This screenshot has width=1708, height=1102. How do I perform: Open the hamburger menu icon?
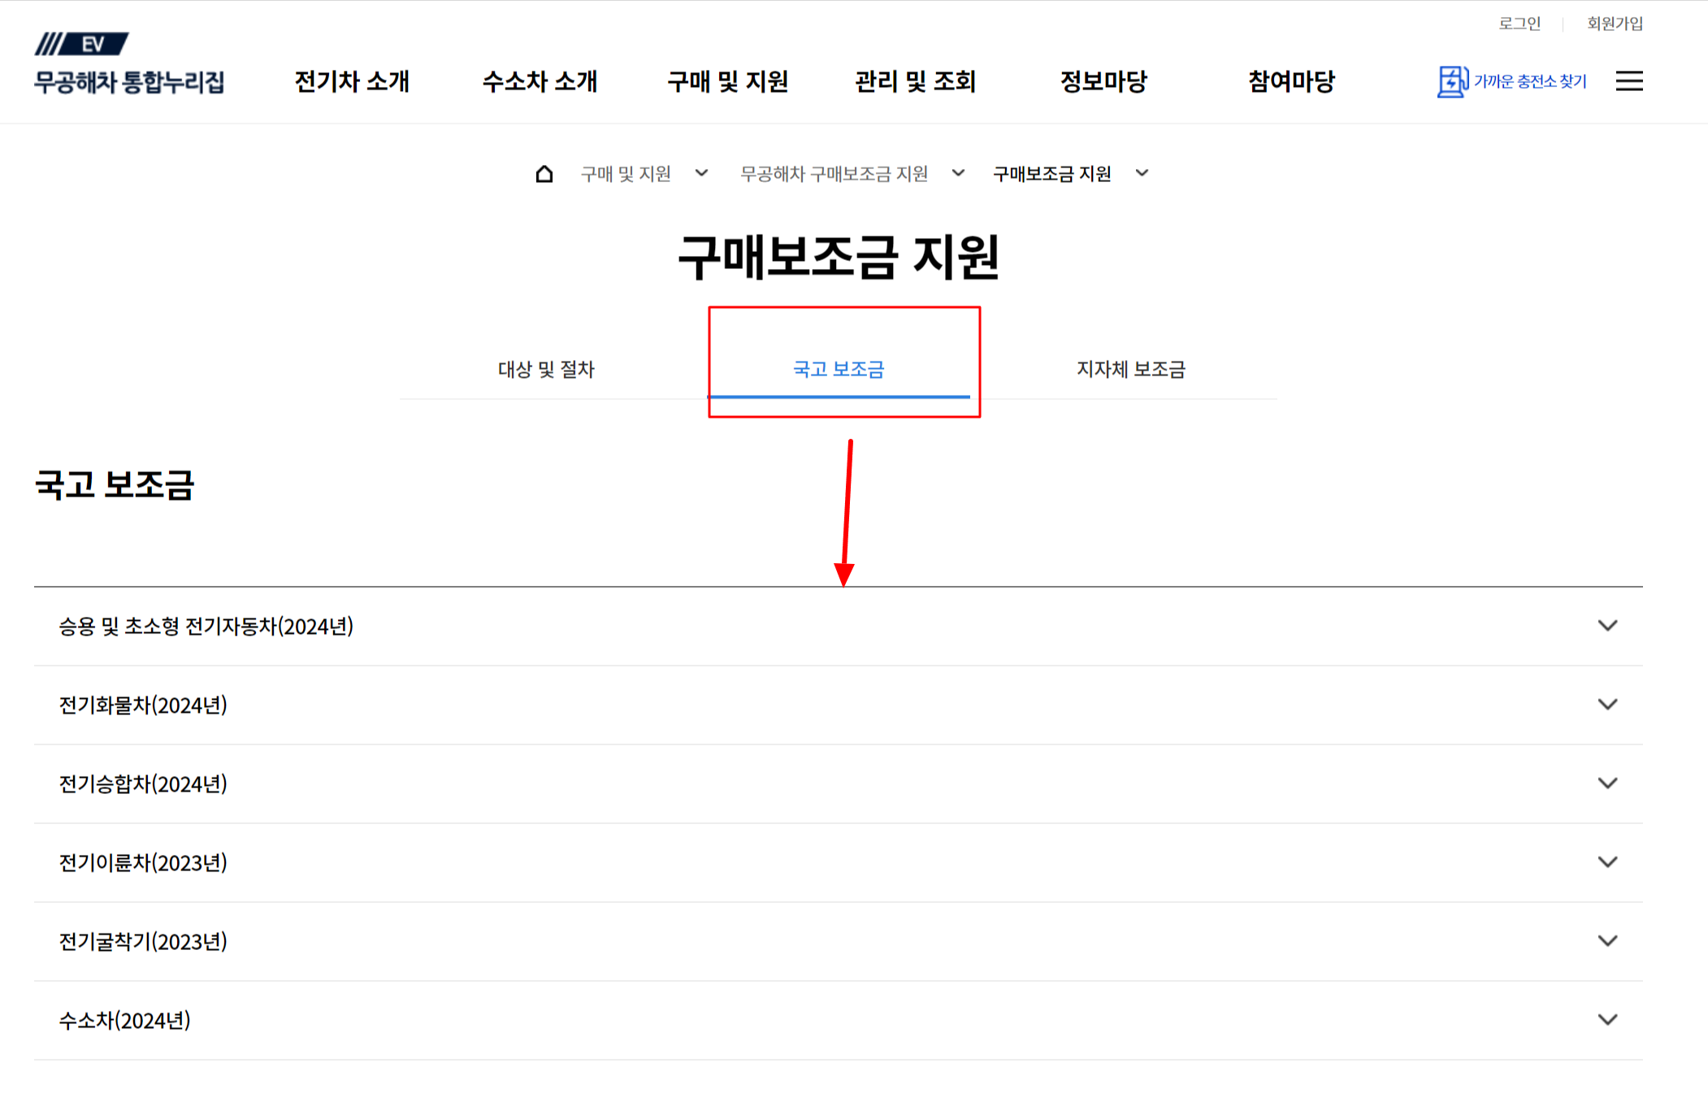point(1628,81)
